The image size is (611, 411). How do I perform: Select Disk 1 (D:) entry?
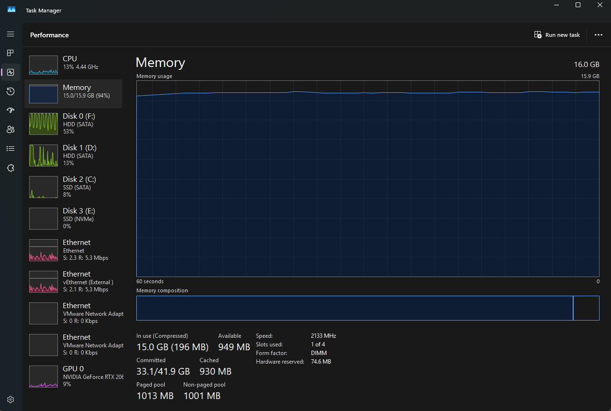(x=73, y=156)
